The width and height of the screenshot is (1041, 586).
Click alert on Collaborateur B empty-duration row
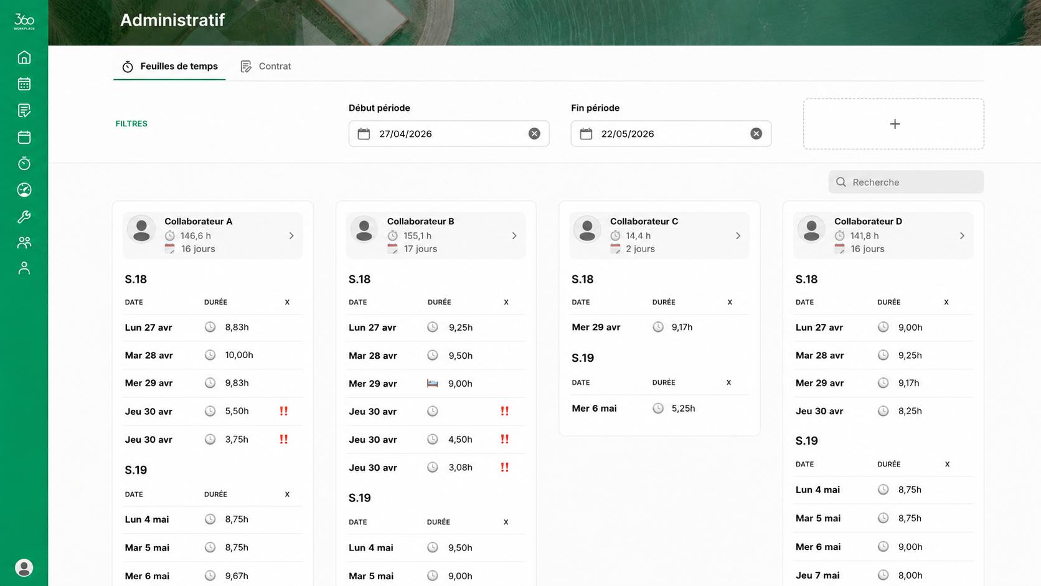(505, 411)
